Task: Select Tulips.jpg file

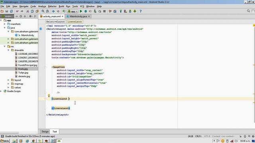Action: point(23,72)
